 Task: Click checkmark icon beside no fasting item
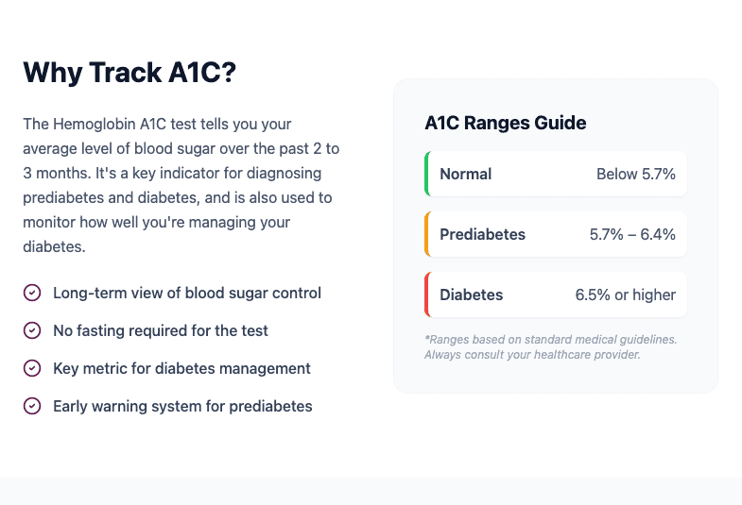click(32, 330)
